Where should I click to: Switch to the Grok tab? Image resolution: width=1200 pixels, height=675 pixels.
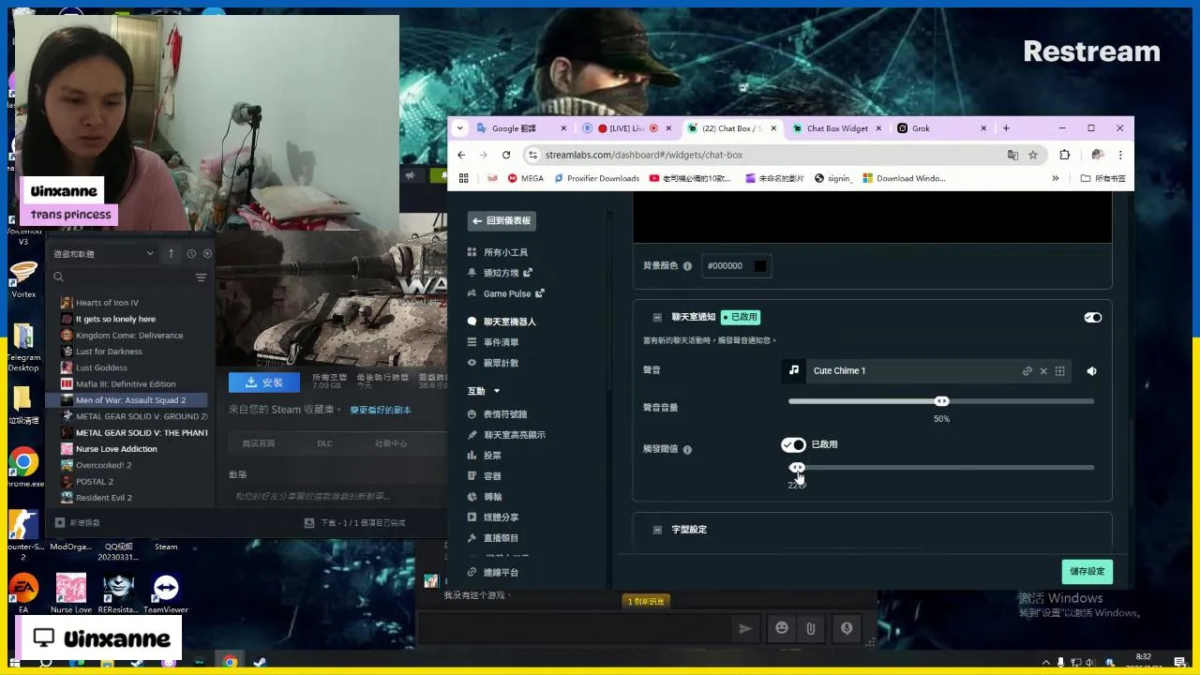[941, 128]
